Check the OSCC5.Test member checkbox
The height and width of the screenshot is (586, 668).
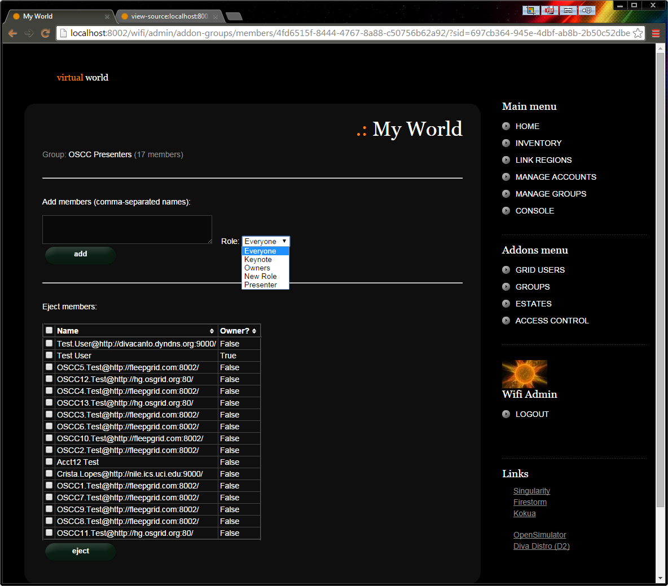[x=49, y=367]
